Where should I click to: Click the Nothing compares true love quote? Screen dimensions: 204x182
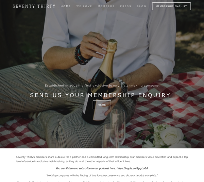(x=102, y=175)
